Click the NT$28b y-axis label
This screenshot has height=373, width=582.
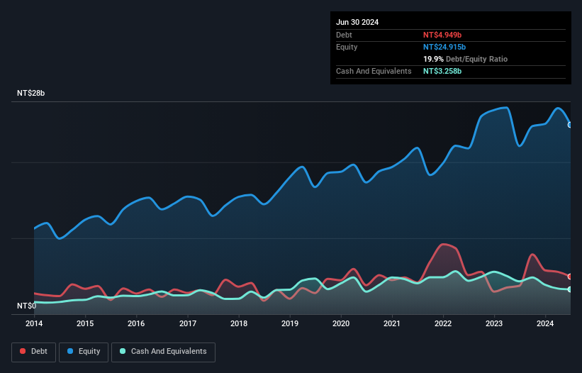pos(30,93)
